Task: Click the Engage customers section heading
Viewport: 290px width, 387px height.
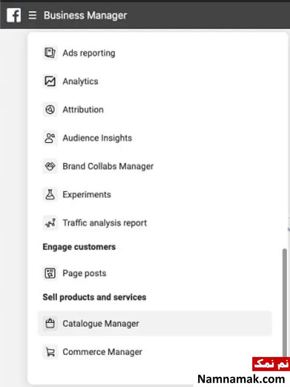Action: pos(79,247)
